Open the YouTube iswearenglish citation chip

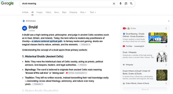coord(76,73)
